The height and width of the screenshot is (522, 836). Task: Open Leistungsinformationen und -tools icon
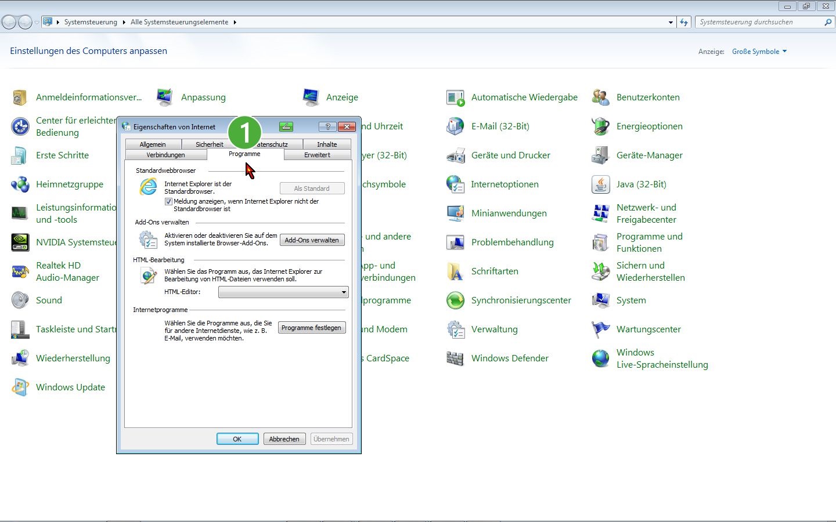click(x=20, y=213)
